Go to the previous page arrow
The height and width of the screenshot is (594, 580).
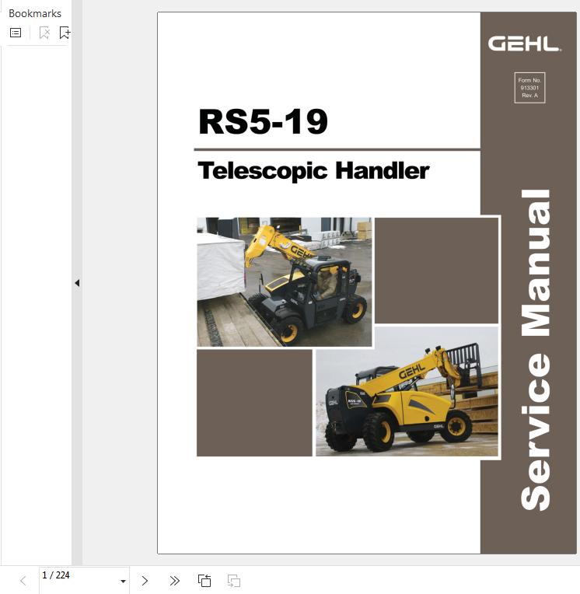(23, 581)
